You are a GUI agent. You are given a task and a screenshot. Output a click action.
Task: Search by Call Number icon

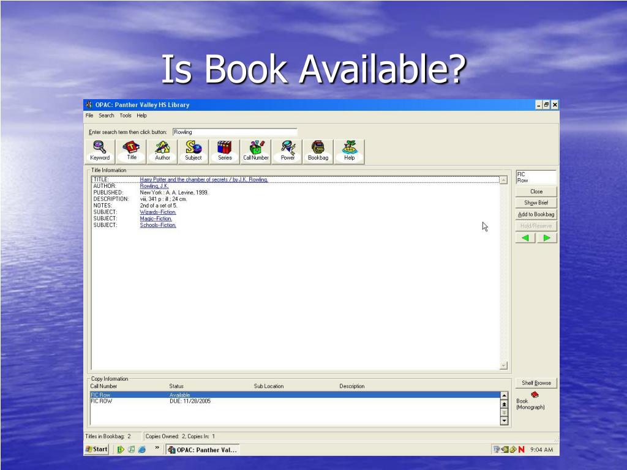coord(256,151)
